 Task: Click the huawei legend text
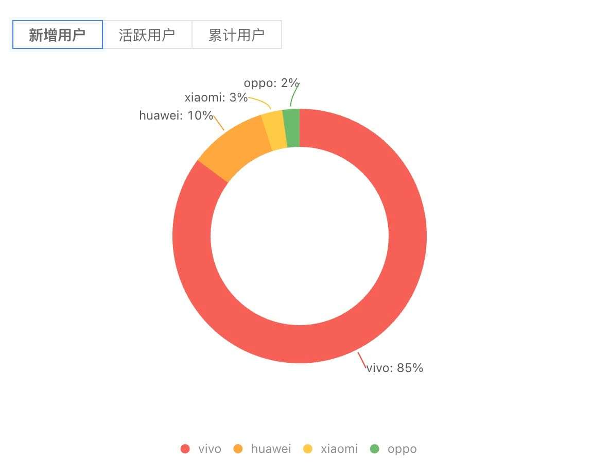coord(271,449)
